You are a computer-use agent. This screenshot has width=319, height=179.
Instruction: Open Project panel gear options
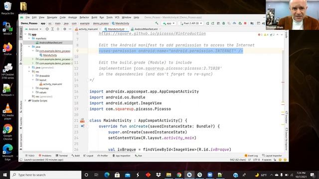click(x=65, y=29)
